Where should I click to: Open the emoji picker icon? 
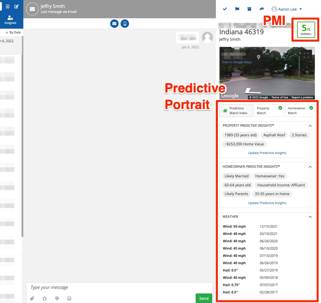click(x=69, y=299)
